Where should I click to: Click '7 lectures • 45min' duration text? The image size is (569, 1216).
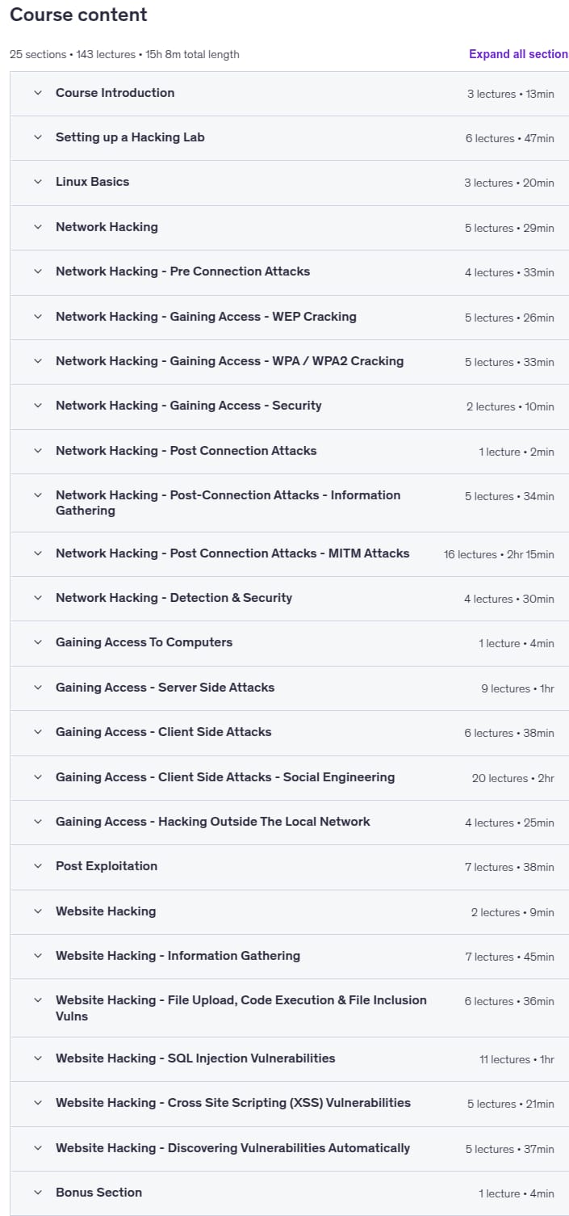tap(509, 957)
